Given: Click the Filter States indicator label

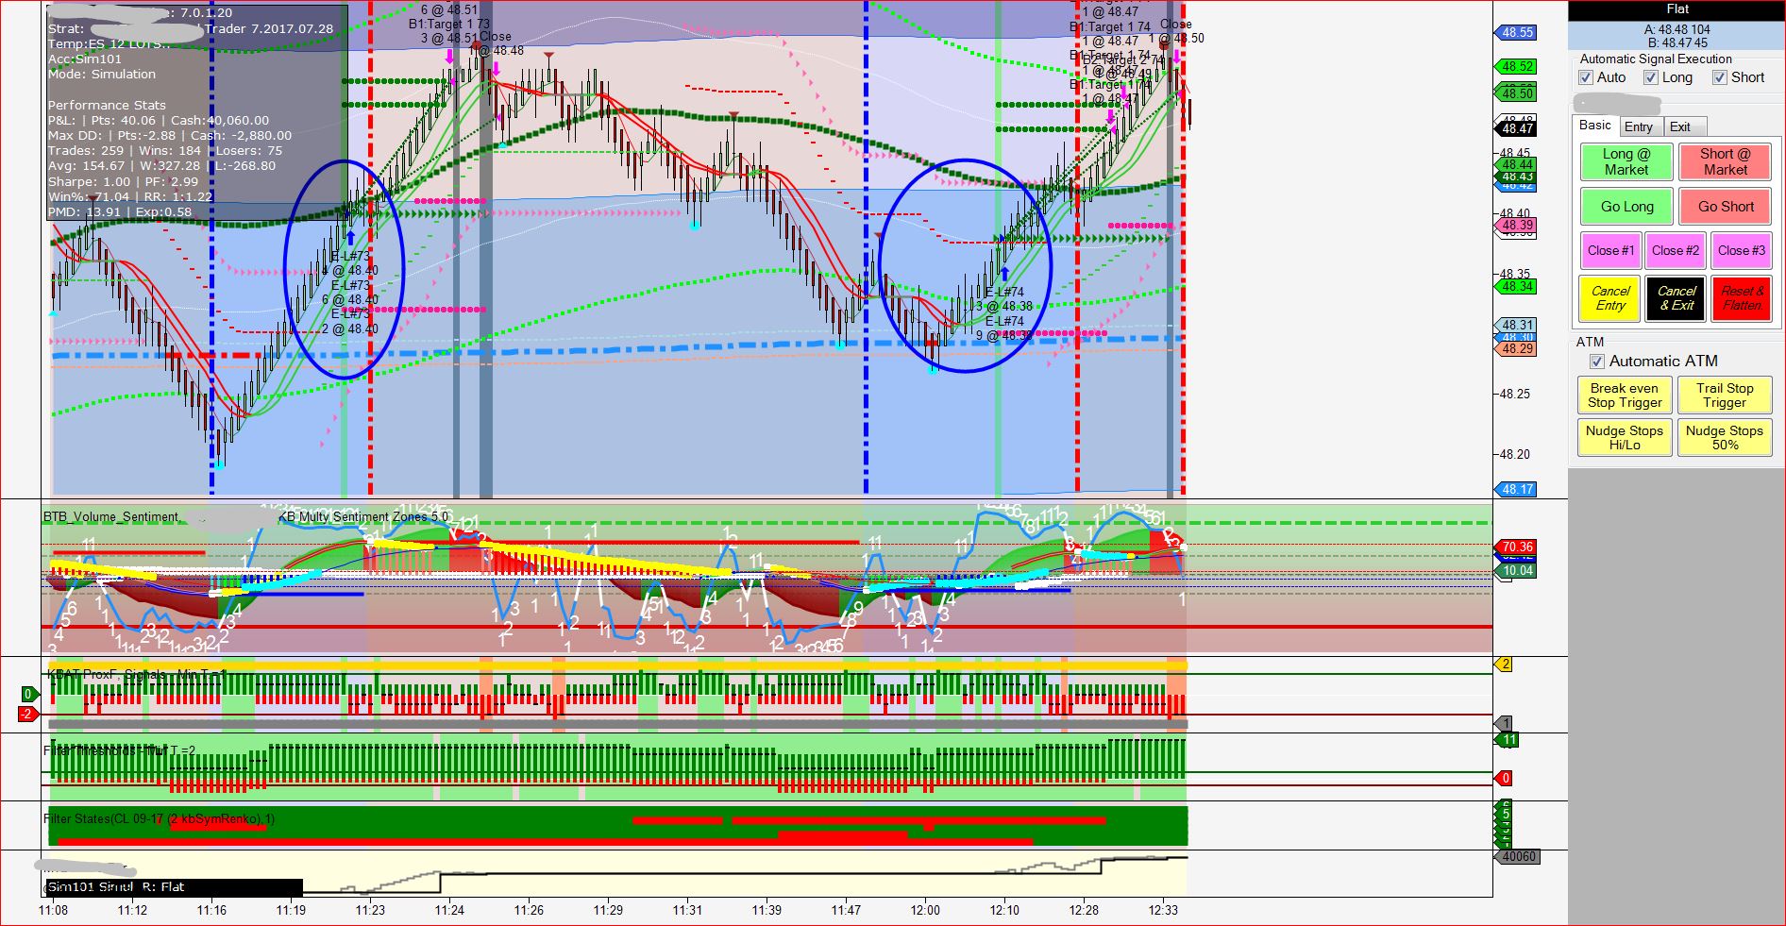Looking at the screenshot, I should tap(159, 819).
